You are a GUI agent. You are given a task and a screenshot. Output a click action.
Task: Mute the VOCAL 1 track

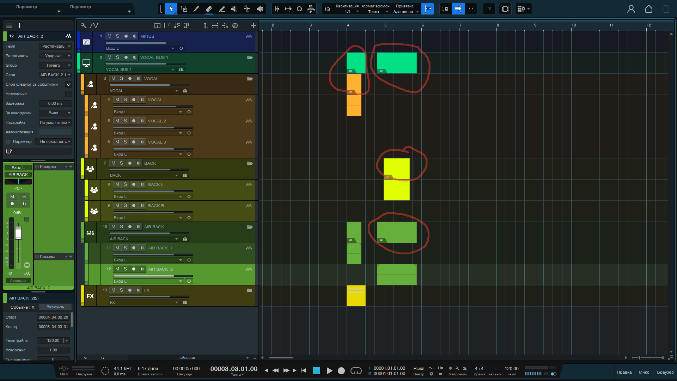117,100
